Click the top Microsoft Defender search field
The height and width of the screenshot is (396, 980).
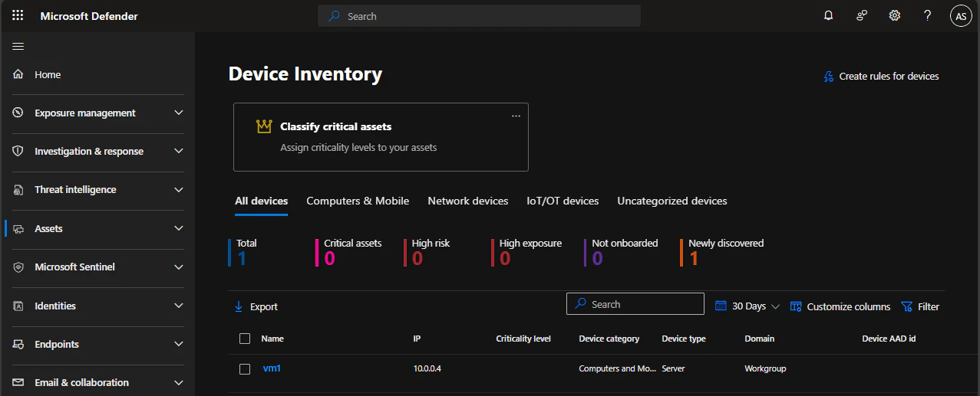479,16
